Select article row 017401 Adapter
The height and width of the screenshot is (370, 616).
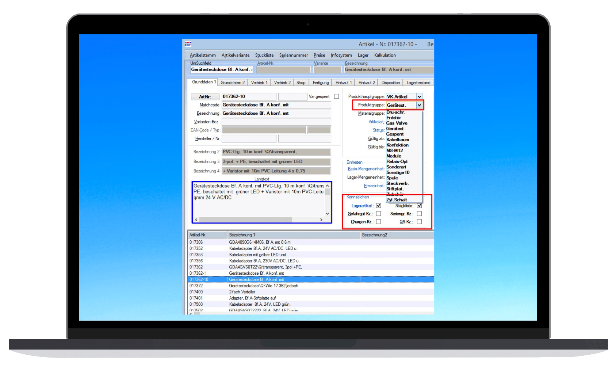click(x=311, y=298)
